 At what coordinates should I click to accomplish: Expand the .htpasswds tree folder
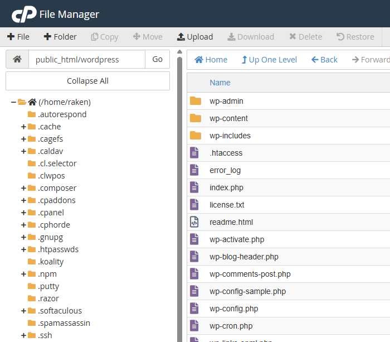(x=23, y=249)
